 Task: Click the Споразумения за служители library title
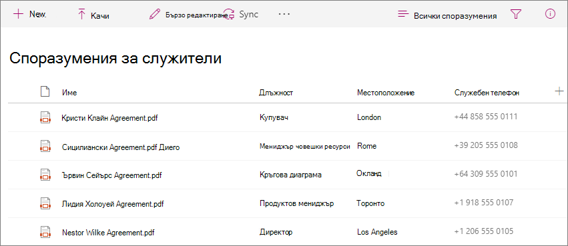pos(115,58)
